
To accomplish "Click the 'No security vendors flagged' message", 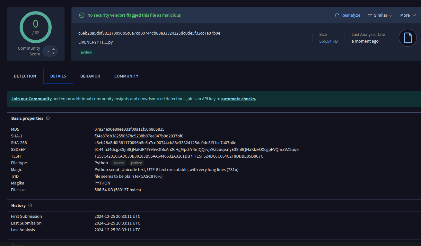I will pos(134,15).
